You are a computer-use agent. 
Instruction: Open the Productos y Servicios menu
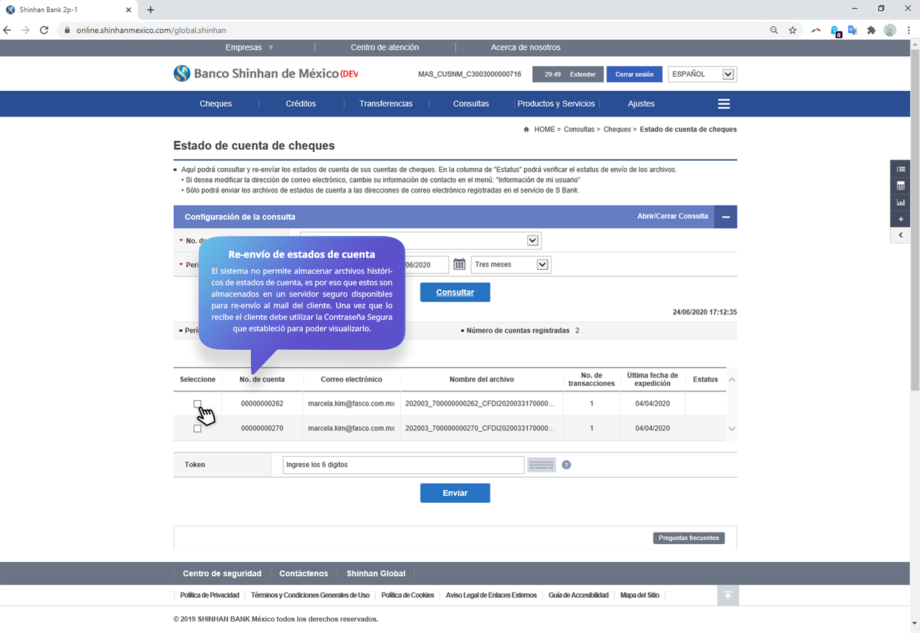click(x=556, y=104)
